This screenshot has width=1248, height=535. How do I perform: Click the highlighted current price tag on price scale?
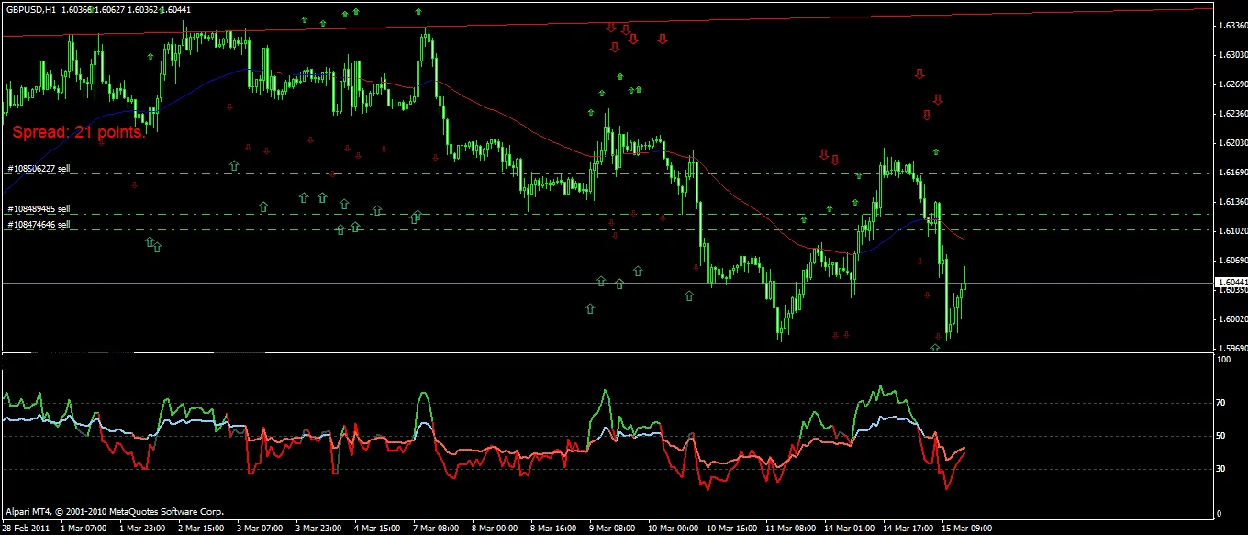click(x=1231, y=283)
